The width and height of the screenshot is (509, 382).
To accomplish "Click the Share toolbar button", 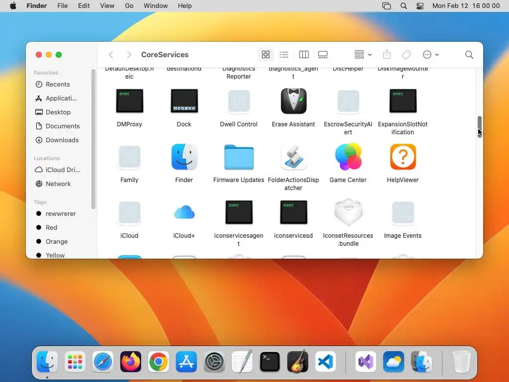I will tap(387, 55).
